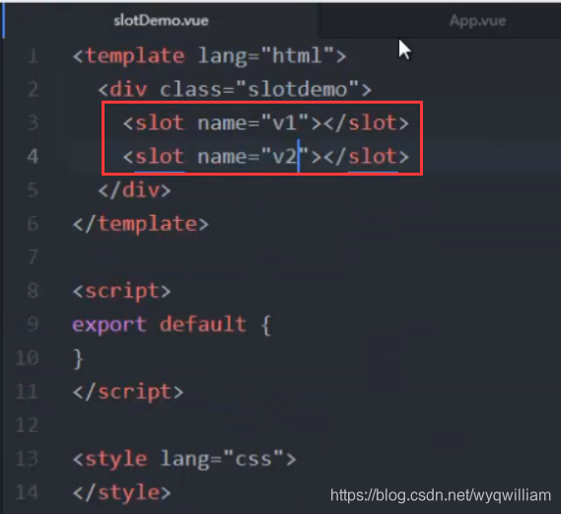This screenshot has width=561, height=514.
Task: Click line number 1 in the gutter
Action: click(x=33, y=56)
